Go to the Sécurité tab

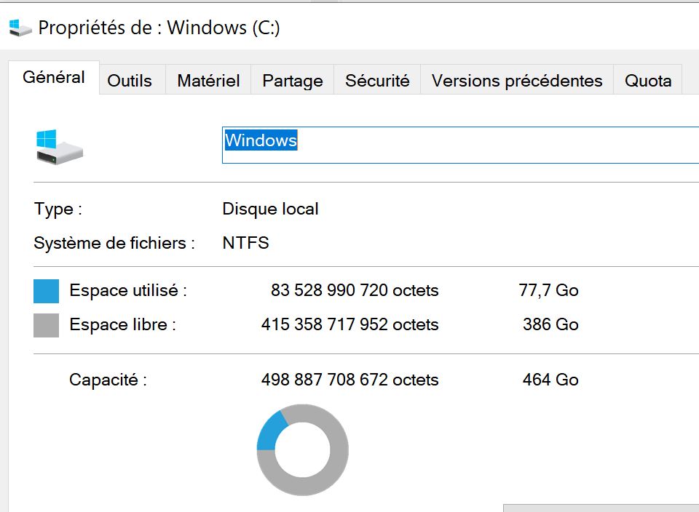[x=377, y=81]
